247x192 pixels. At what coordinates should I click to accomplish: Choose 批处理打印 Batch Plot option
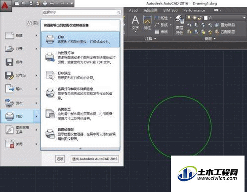[x=80, y=58]
